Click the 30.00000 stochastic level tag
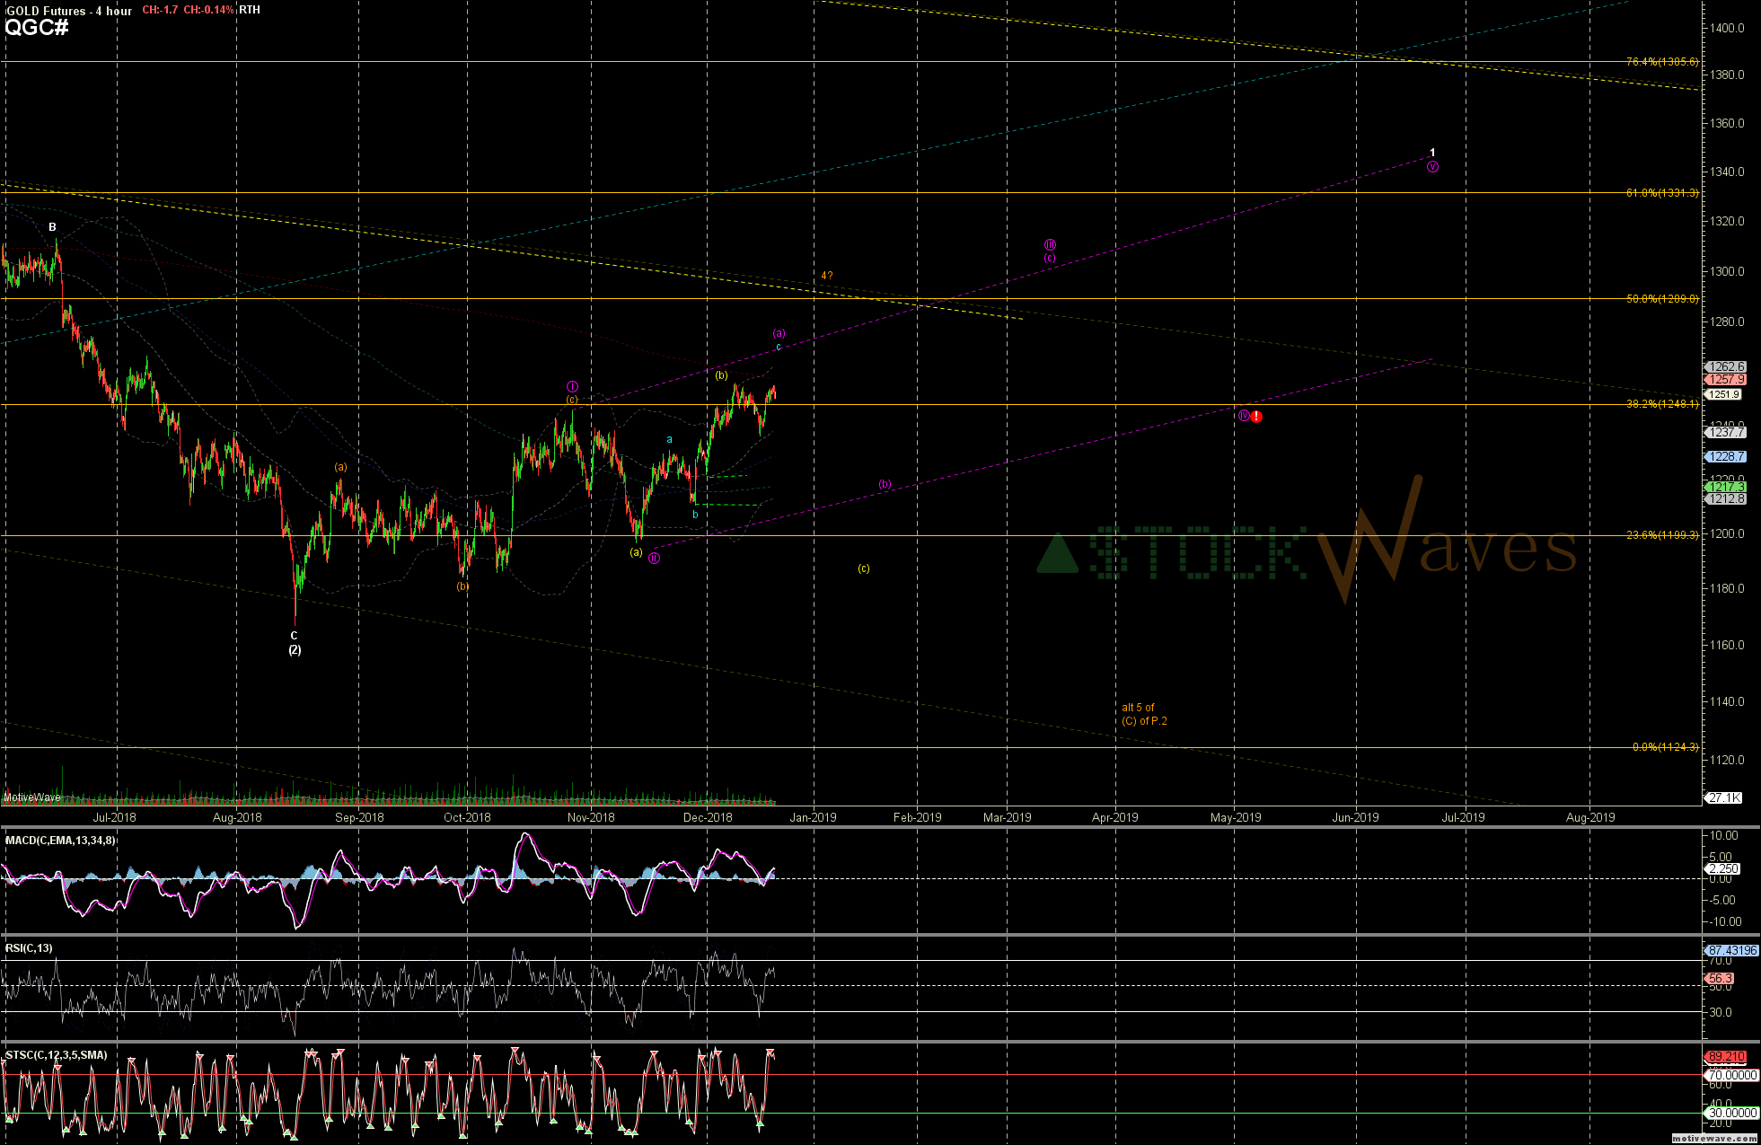Image resolution: width=1761 pixels, height=1145 pixels. (1732, 1113)
